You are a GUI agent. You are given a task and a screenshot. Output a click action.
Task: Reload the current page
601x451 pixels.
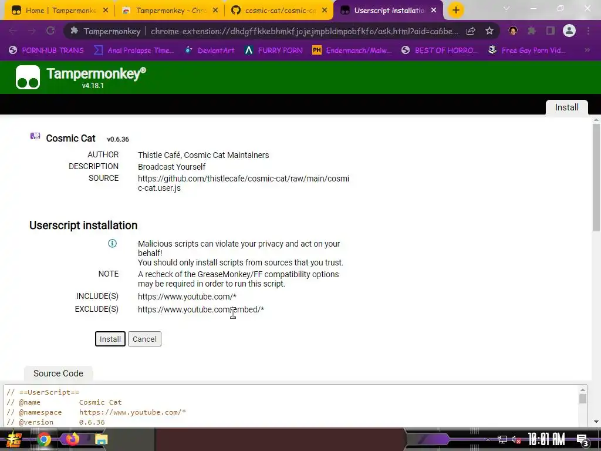[x=50, y=31]
